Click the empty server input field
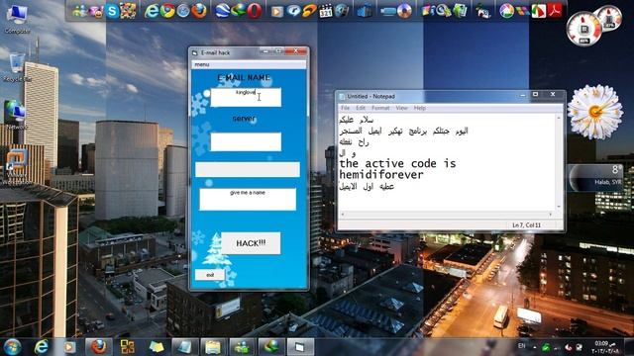Viewport: 634px width, 356px height. tap(246, 141)
